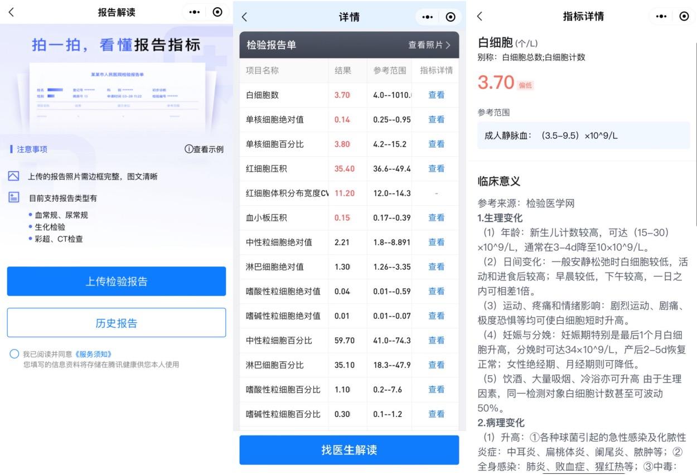
Task: Click the sample report image thumbnail
Action: (117, 94)
